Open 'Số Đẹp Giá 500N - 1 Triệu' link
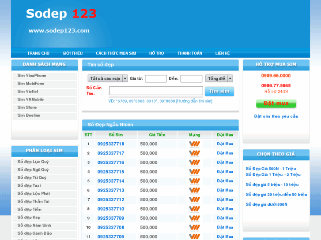This screenshot has height=240, width=321. pos(271,169)
